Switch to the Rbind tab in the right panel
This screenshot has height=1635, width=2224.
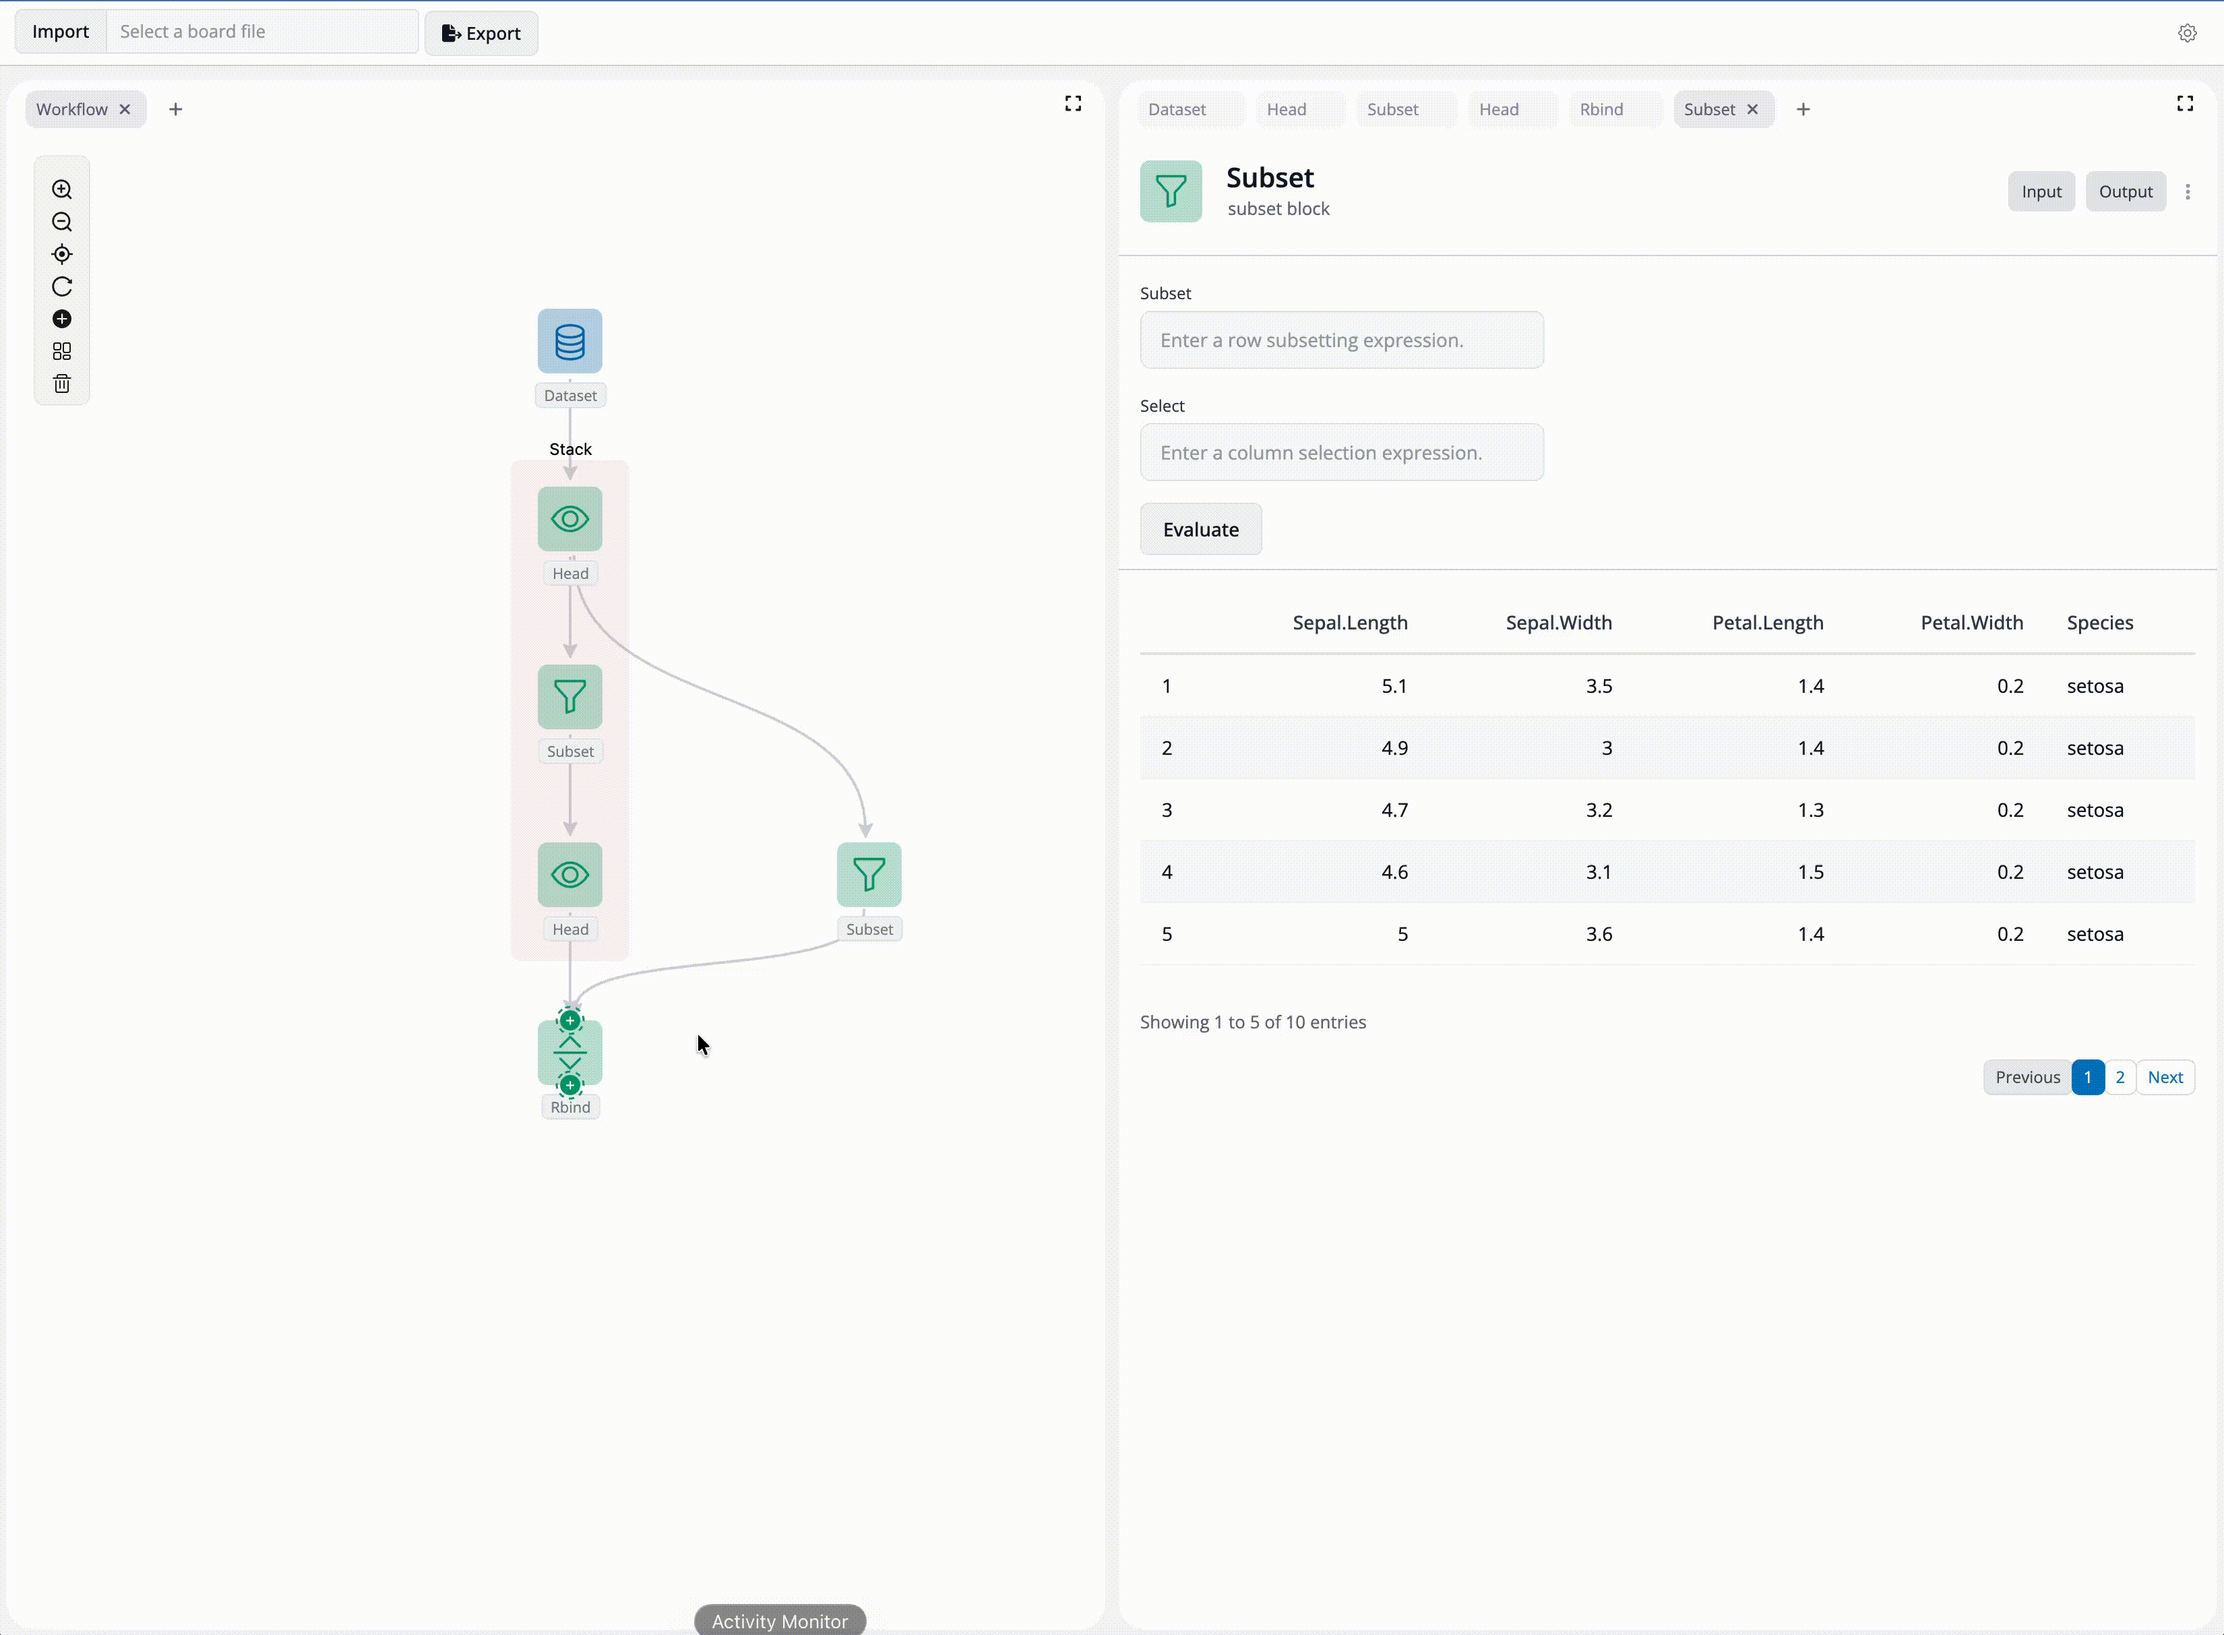pos(1601,109)
